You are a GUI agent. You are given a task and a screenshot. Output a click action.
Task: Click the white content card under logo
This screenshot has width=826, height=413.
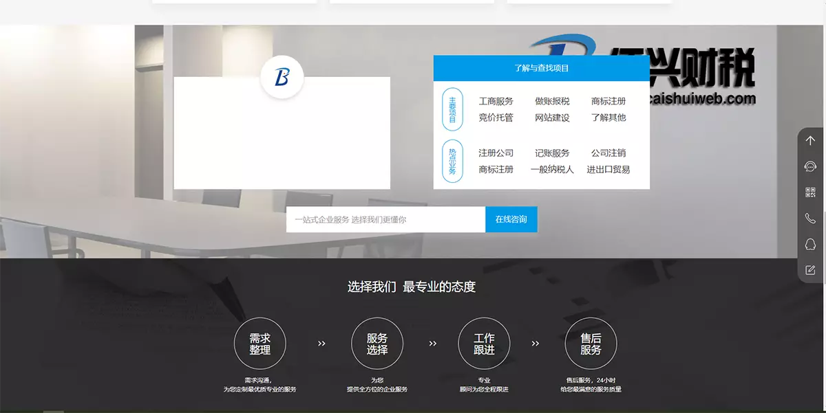282,133
